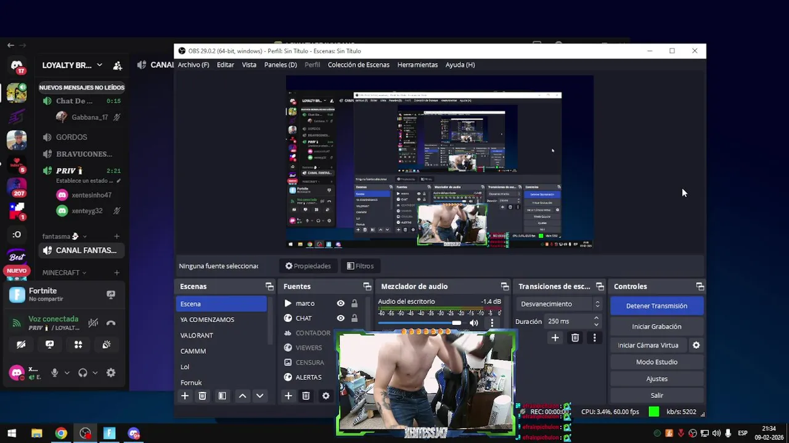This screenshot has width=789, height=443.
Task: Open audio track three-dot options menu
Action: pos(491,323)
